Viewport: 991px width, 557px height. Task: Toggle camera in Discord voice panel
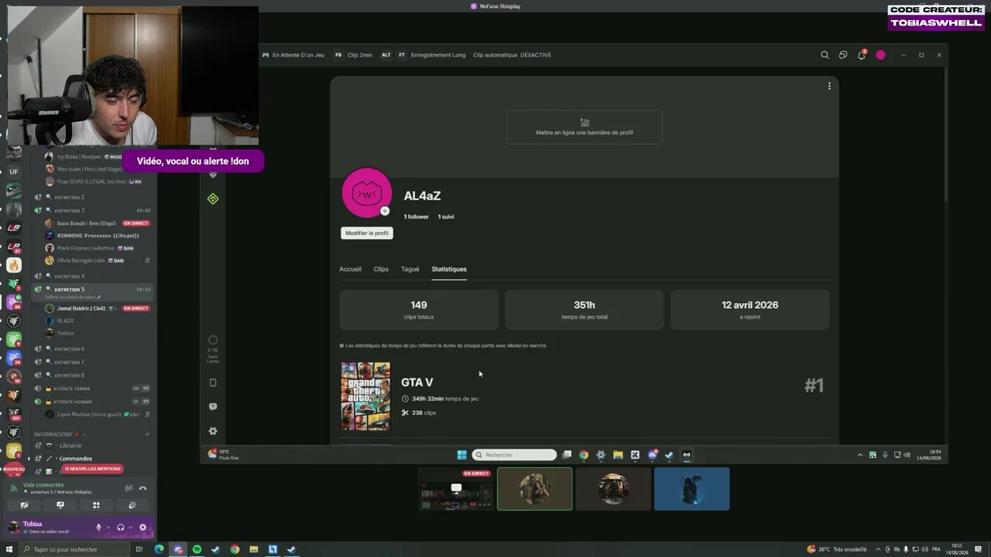pyautogui.click(x=24, y=505)
